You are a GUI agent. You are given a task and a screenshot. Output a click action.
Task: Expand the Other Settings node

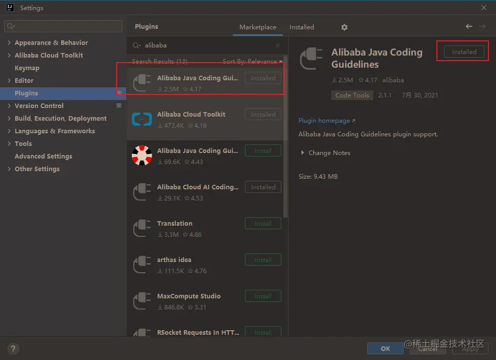[9, 169]
